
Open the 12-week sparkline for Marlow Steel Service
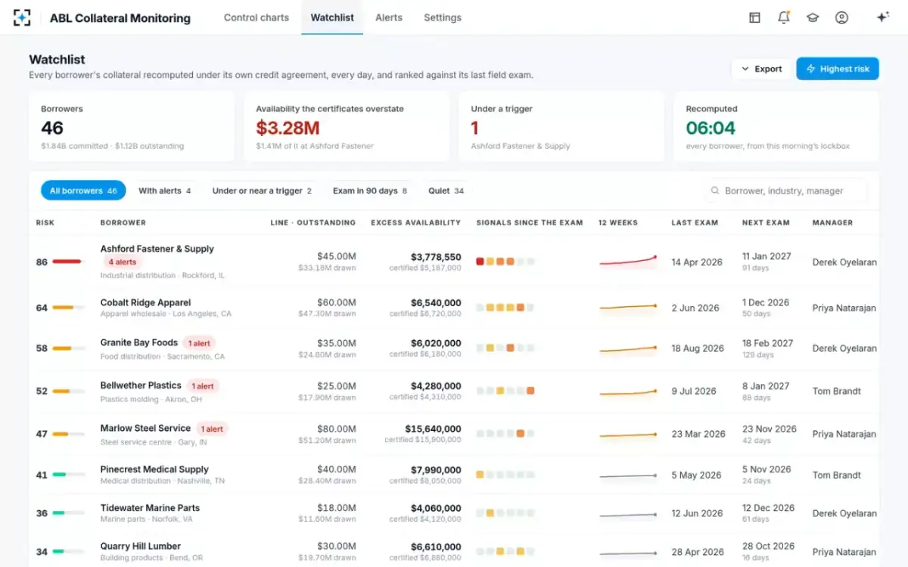click(628, 435)
